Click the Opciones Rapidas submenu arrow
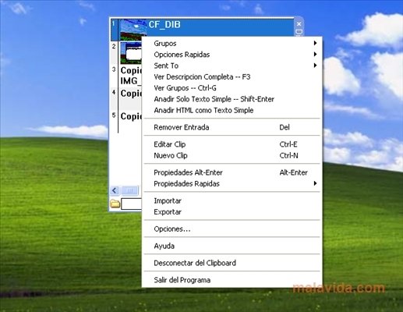 315,54
